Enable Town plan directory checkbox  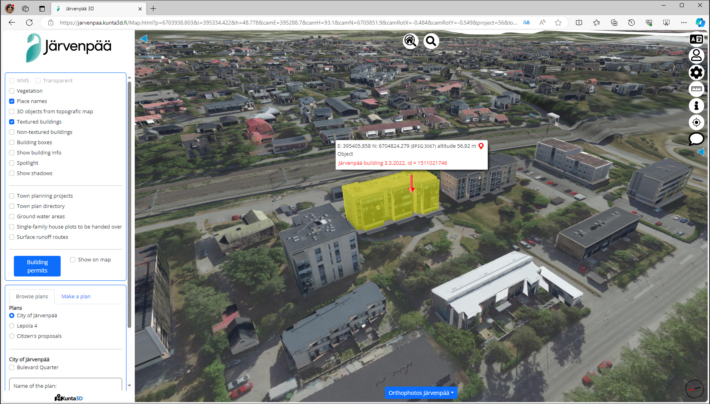(12, 206)
